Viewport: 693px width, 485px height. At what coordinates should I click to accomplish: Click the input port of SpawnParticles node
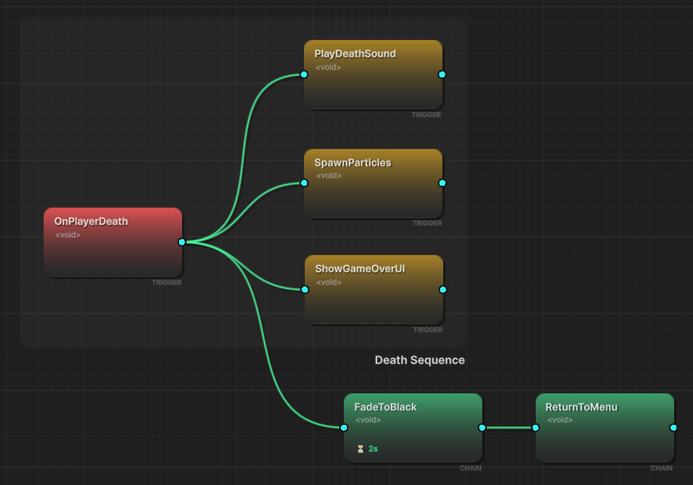point(304,183)
